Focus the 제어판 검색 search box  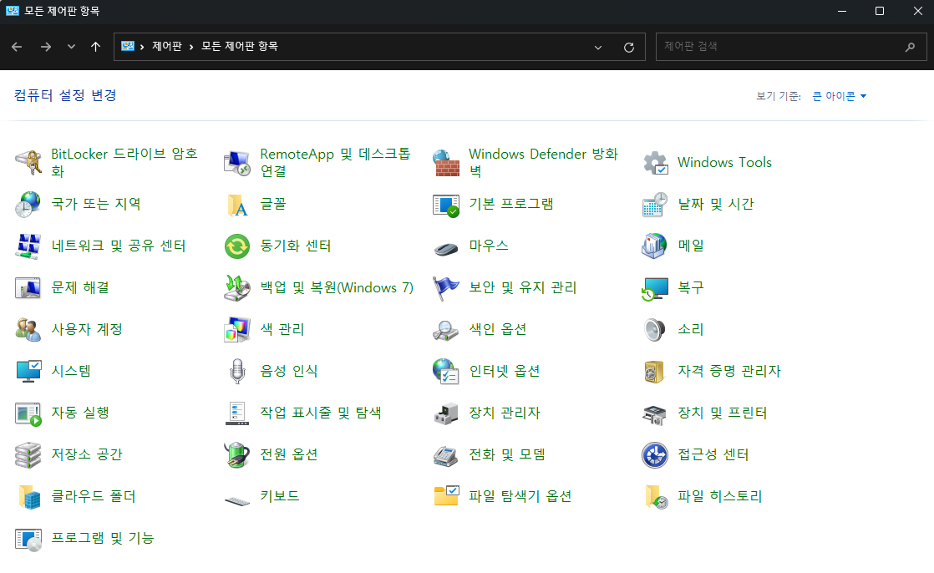click(791, 47)
